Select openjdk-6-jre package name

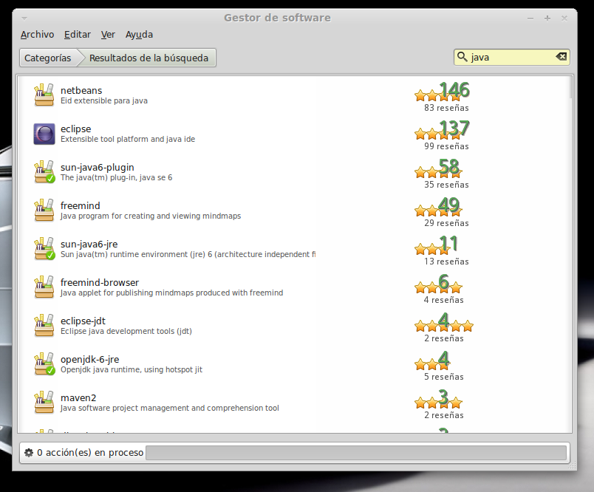[90, 360]
